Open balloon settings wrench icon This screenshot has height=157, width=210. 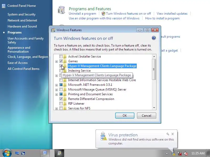tap(167, 134)
